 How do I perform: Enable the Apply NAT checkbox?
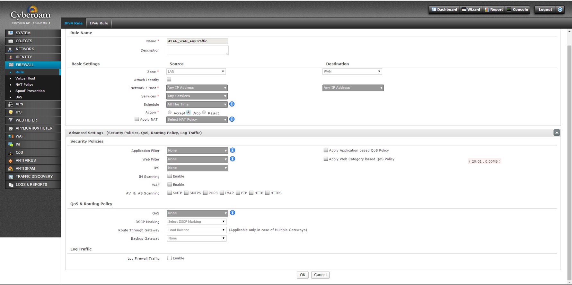pyautogui.click(x=137, y=119)
